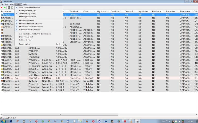Click the icon of the OpenO... InfoTip row
The width and height of the screenshot is (198, 123).
coord(2,48)
